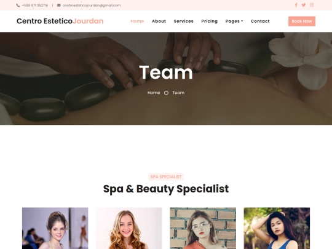Open the Pricing menu item
Screen dimensions: 332x249
coord(210,21)
